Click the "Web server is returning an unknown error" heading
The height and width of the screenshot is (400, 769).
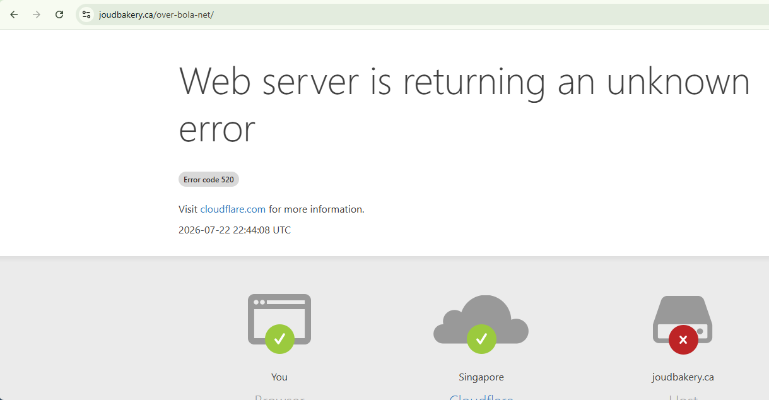click(464, 105)
